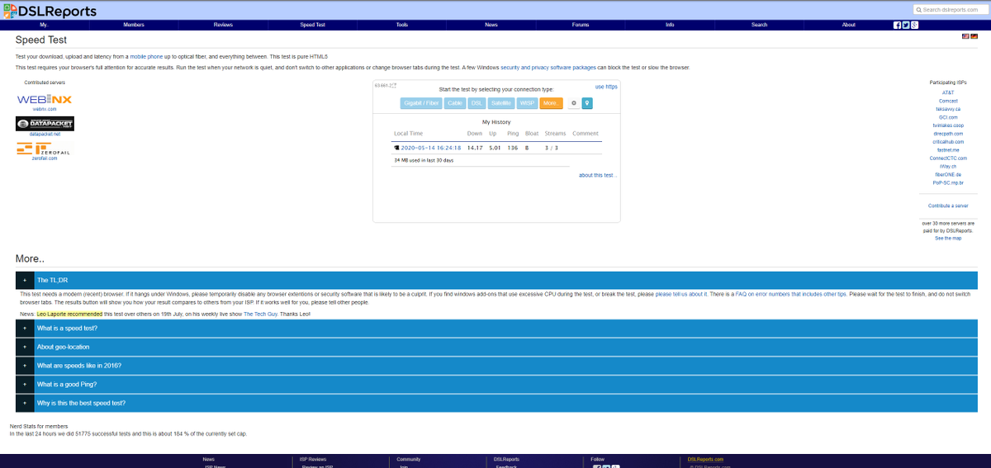Click the See the map link
This screenshot has width=991, height=468.
click(948, 238)
